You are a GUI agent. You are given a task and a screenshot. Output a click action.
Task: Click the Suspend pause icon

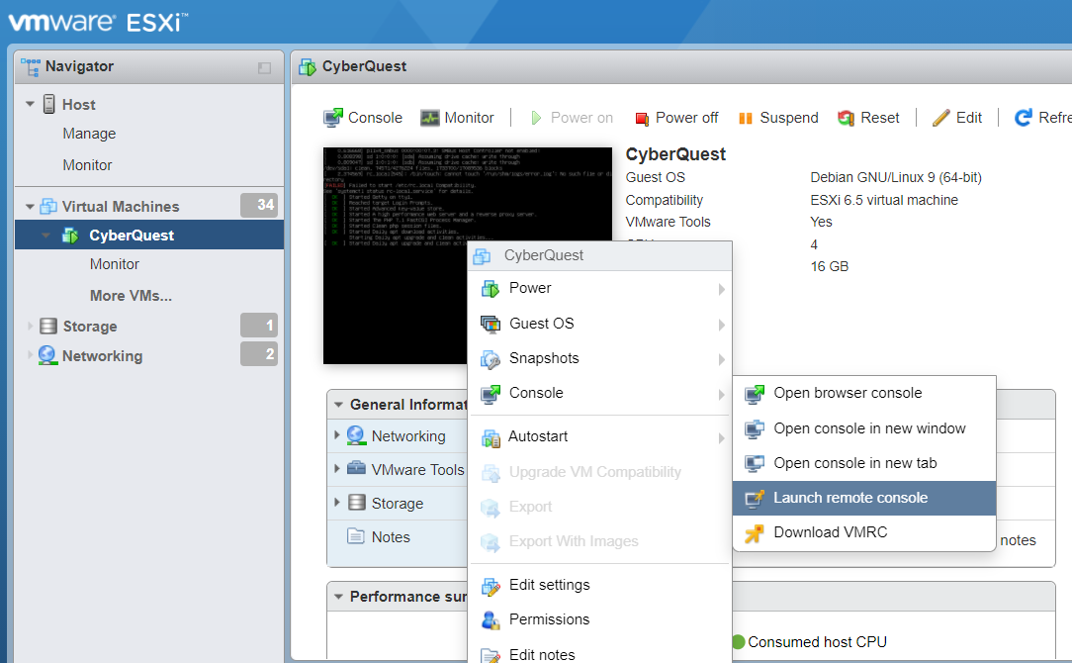[746, 119]
